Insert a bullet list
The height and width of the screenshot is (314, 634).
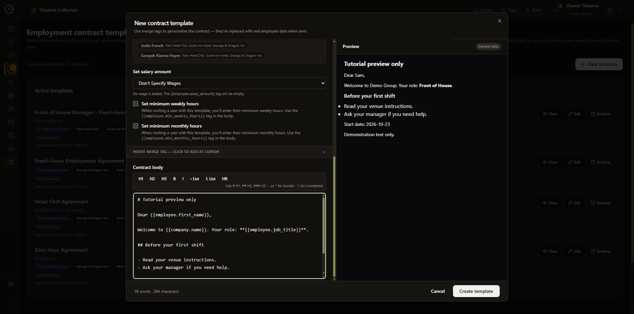pyautogui.click(x=195, y=179)
